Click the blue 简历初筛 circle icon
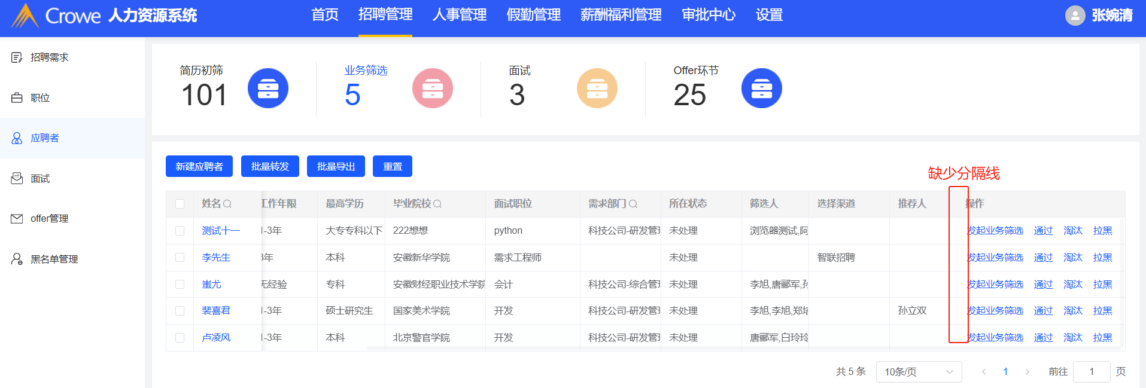 click(x=267, y=88)
